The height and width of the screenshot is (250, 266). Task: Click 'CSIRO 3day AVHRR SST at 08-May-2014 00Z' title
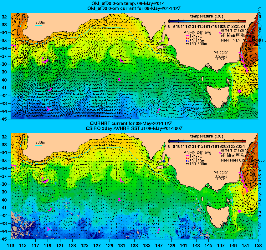point(134,128)
